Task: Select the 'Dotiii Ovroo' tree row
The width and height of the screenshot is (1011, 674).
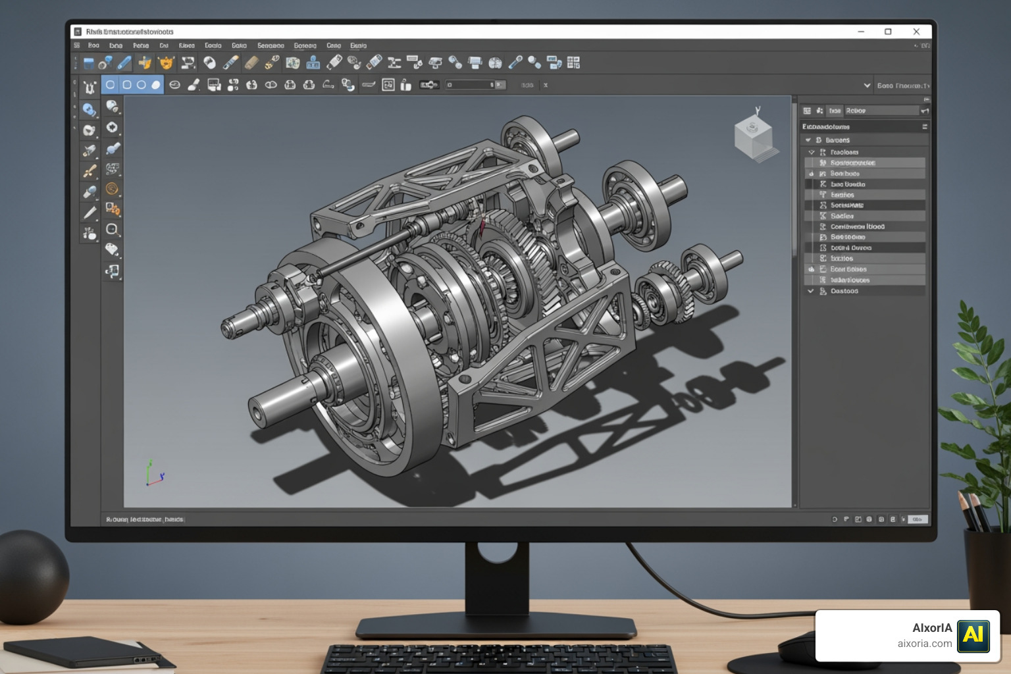Action: point(865,248)
